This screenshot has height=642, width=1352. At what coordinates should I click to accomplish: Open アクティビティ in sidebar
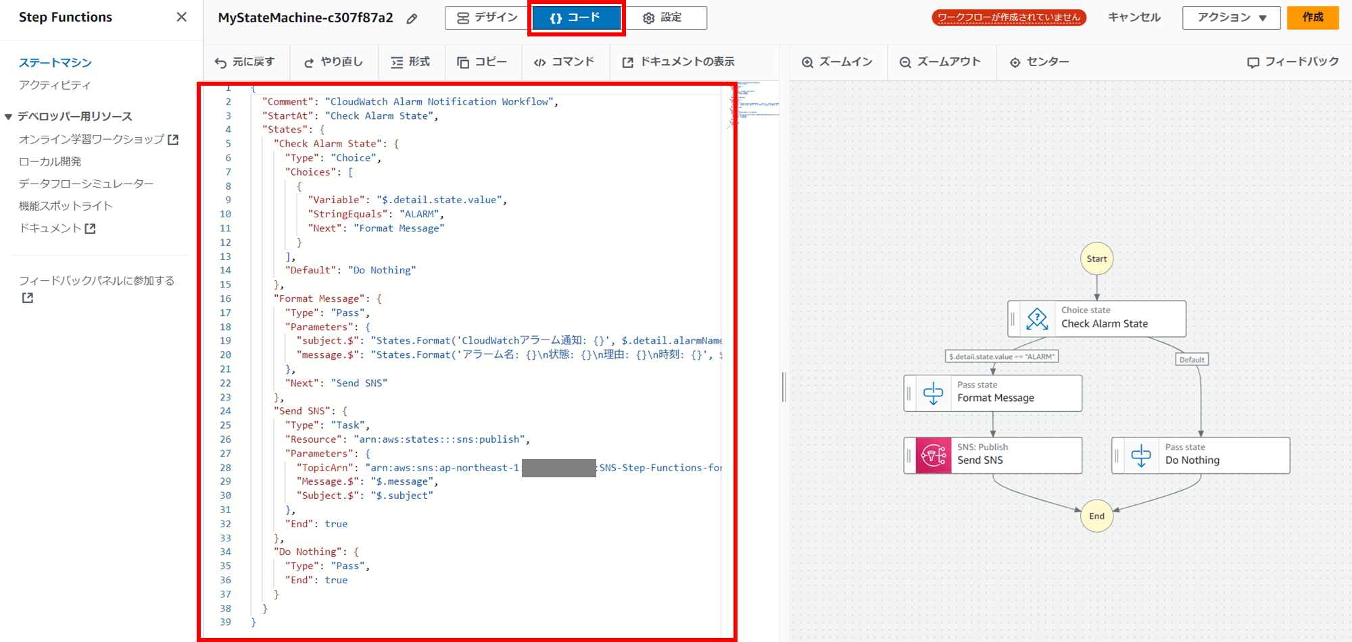tap(55, 85)
